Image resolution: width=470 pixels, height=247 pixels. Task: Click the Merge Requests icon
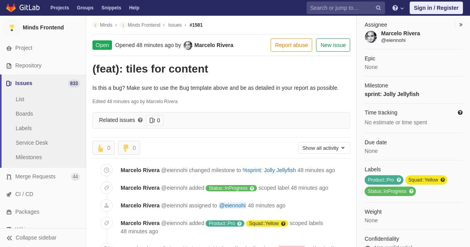(9, 177)
